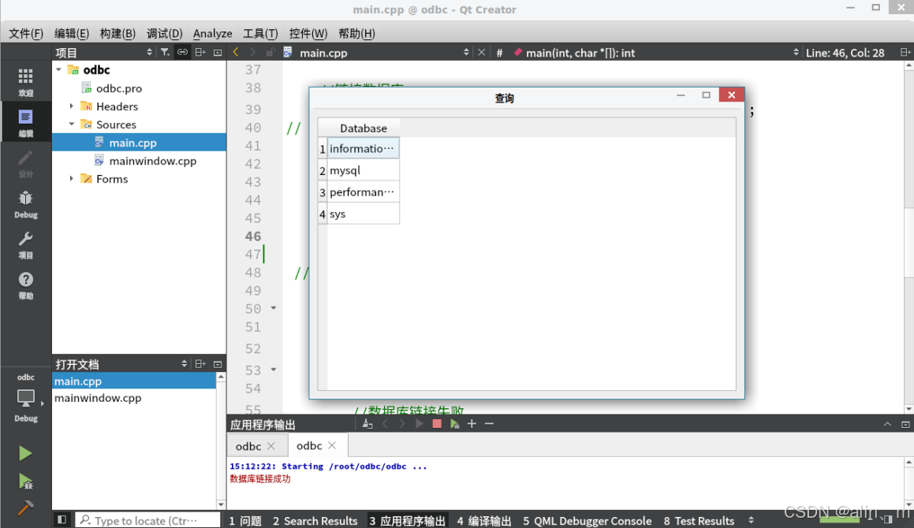Screen dimensions: 914x528
Task: Close the main.cpp editor document
Action: click(x=482, y=53)
